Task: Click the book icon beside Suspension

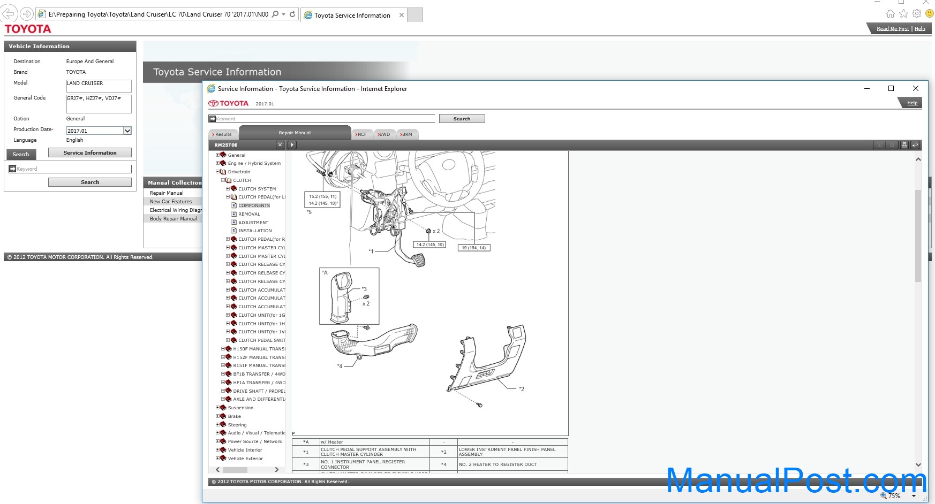Action: [x=223, y=408]
